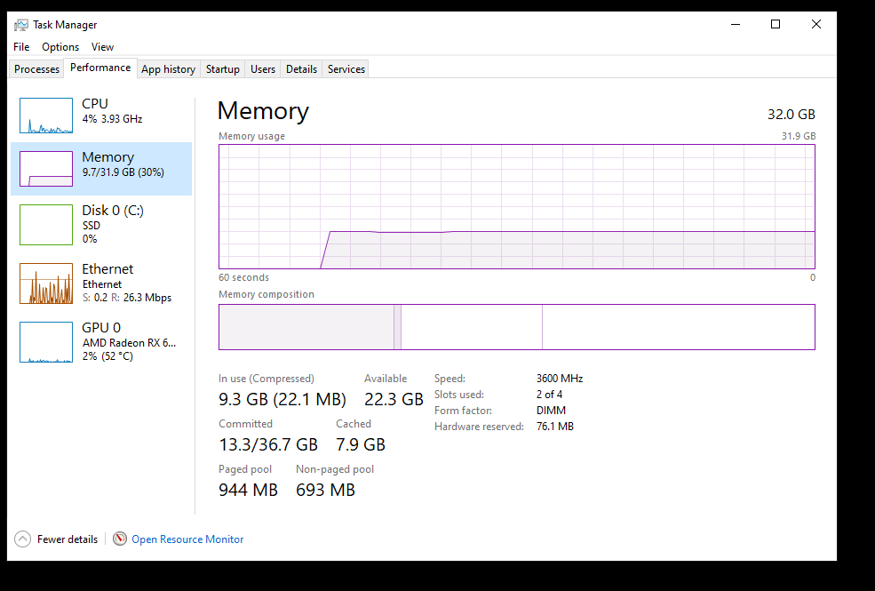Open the Options menu
The height and width of the screenshot is (591, 875).
(x=60, y=47)
